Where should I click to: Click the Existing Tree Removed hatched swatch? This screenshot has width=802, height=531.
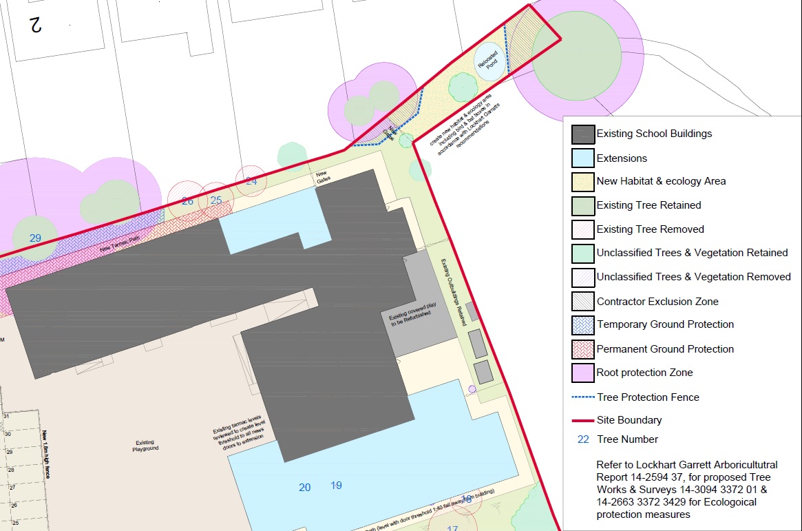583,230
